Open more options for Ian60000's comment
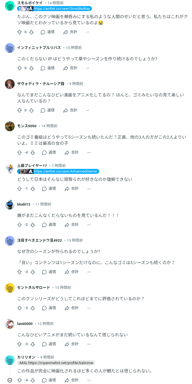This screenshot has height=384, width=192. (x=89, y=344)
